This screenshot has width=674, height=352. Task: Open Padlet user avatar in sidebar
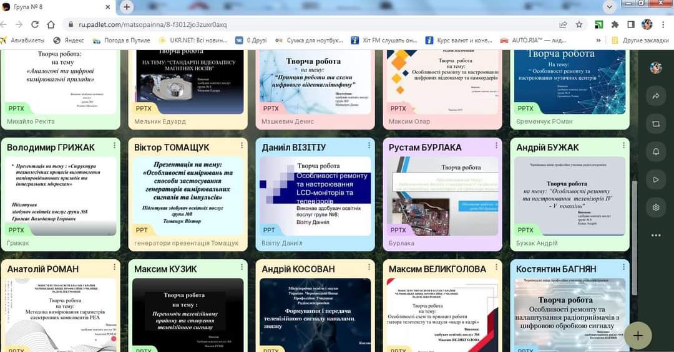click(x=655, y=67)
